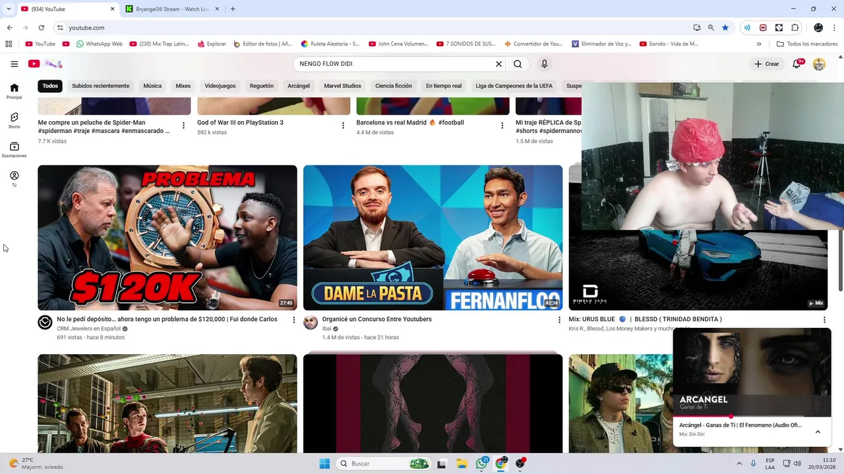Select the Reguetón filter chip
Image resolution: width=844 pixels, height=474 pixels.
click(x=262, y=86)
